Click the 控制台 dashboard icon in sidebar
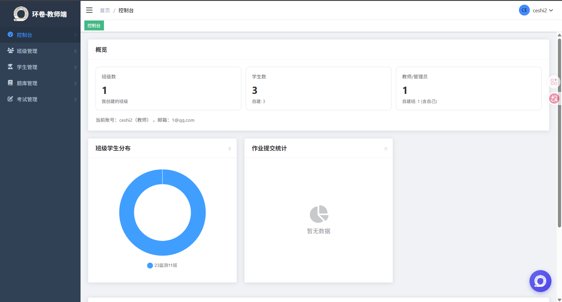Viewport: 562px width, 302px height. coord(10,35)
